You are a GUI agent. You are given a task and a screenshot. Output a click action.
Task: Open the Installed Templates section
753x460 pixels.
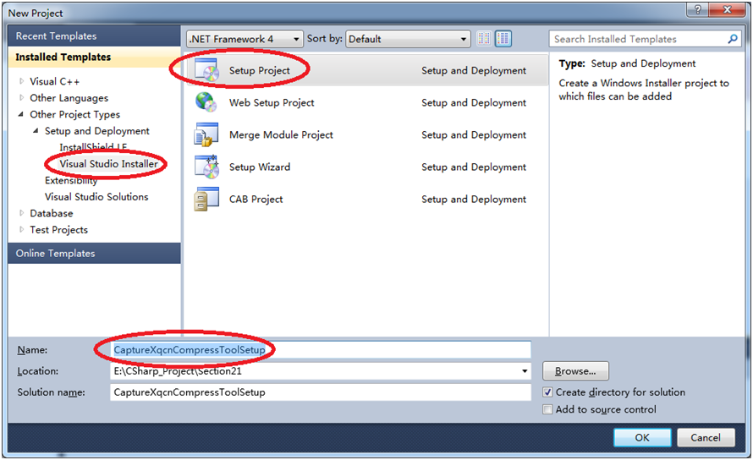tap(94, 57)
